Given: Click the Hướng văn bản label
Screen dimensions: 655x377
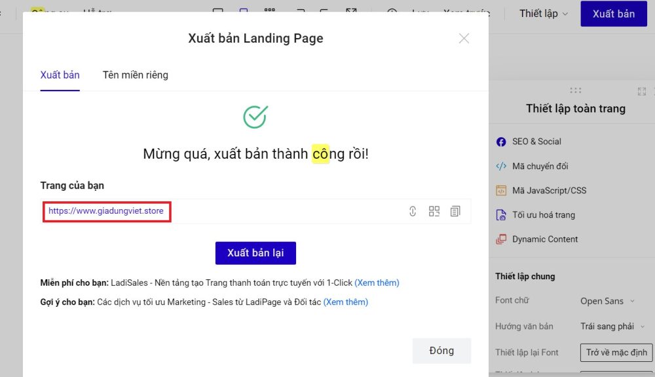Looking at the screenshot, I should click(x=524, y=327).
